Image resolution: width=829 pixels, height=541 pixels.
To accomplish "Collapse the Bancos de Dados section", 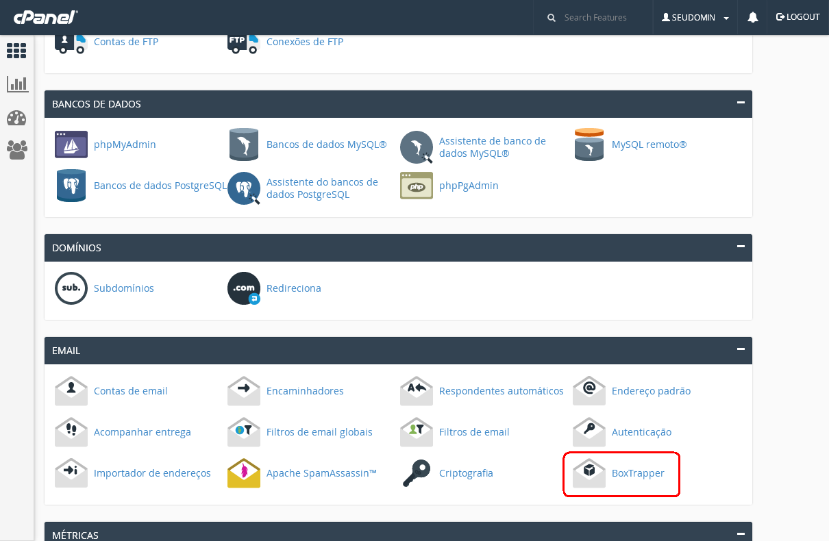I will point(740,103).
